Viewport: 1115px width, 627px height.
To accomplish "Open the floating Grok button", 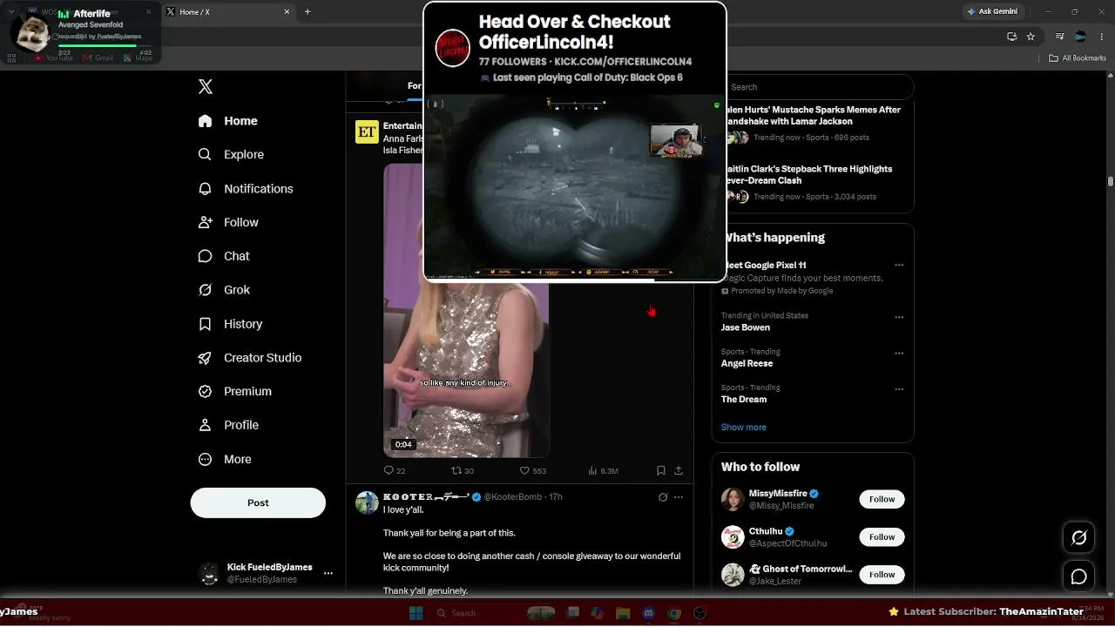I will [x=1078, y=538].
